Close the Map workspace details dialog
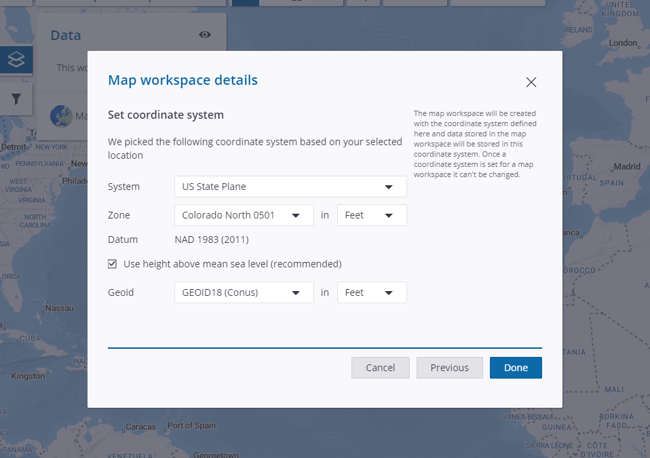The width and height of the screenshot is (650, 458). pyautogui.click(x=531, y=82)
